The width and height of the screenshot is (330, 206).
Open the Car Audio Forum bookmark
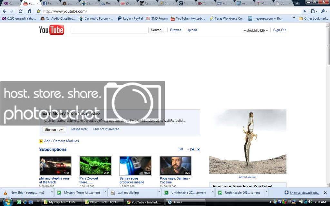pyautogui.click(x=96, y=18)
